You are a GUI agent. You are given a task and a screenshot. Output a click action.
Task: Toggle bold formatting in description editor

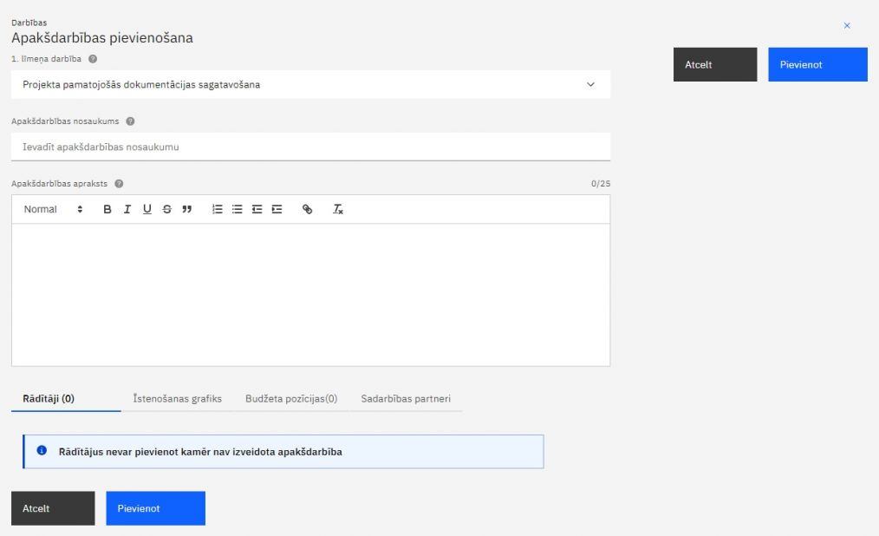(107, 209)
